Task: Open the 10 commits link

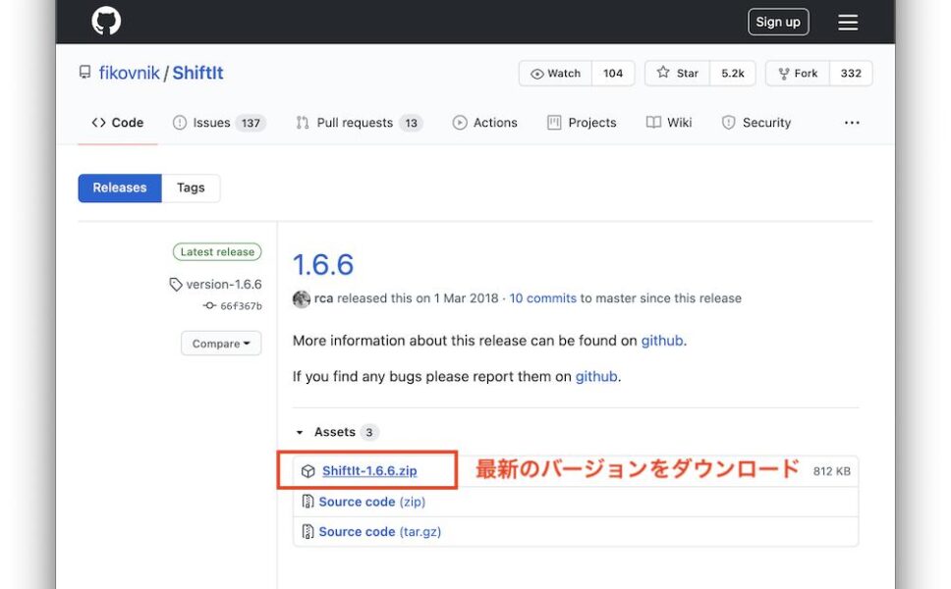Action: pos(543,297)
